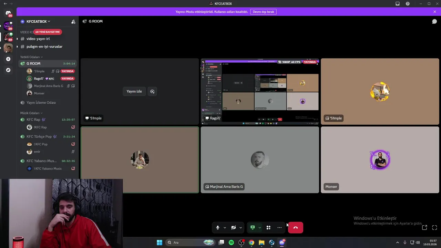Click the YAYINDA badge next to 'S1mple
This screenshot has height=248, width=441.
(68, 71)
